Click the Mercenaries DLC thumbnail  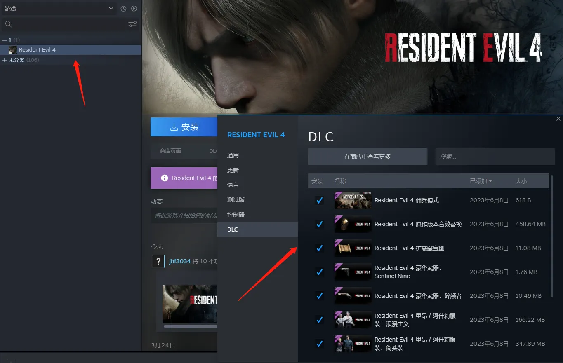[353, 200]
